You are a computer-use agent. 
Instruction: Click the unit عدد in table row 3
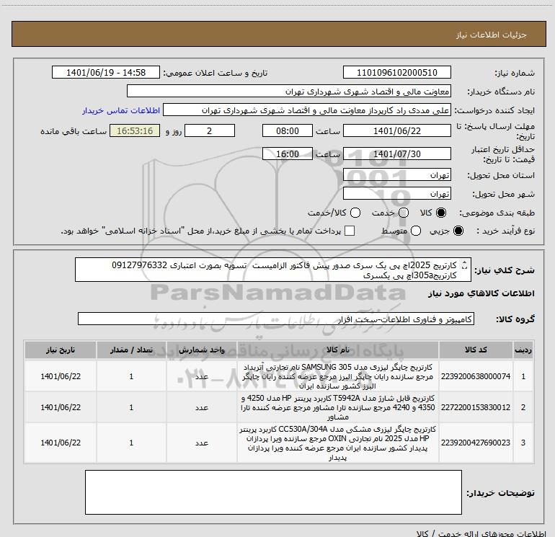click(x=201, y=443)
